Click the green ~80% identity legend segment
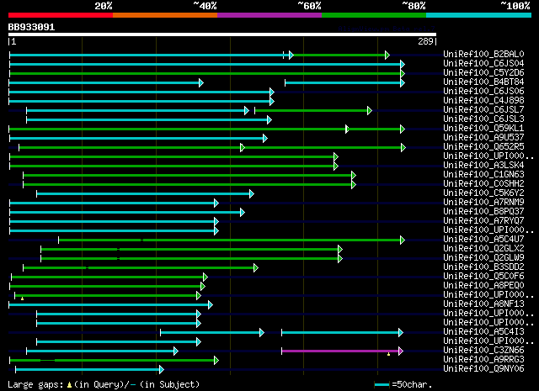 pos(374,15)
